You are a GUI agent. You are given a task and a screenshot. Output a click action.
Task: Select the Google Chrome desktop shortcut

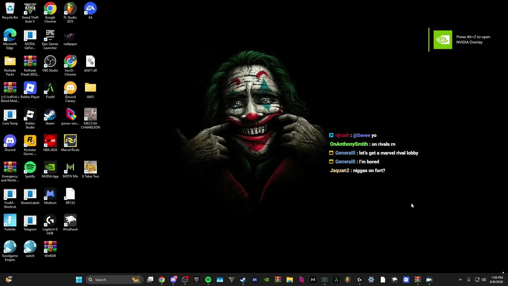point(50,13)
